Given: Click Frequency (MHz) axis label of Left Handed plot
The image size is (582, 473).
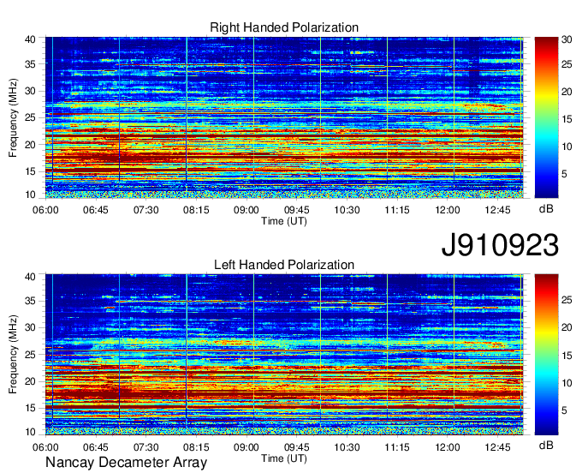Looking at the screenshot, I should 13,355.
